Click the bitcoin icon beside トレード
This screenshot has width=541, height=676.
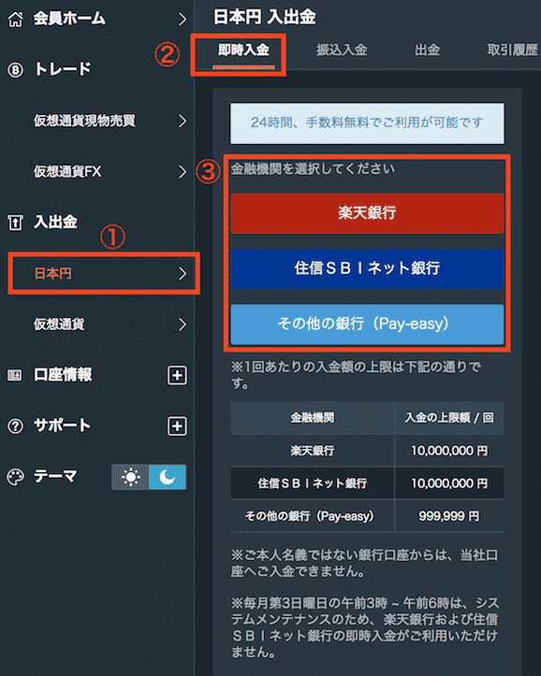coord(15,69)
